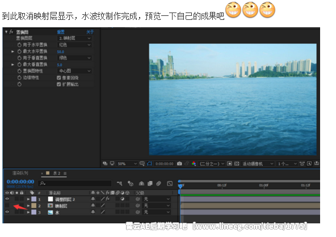Enable the motion blur icon in timeline
This screenshot has width=336, height=237.
tap(158, 184)
